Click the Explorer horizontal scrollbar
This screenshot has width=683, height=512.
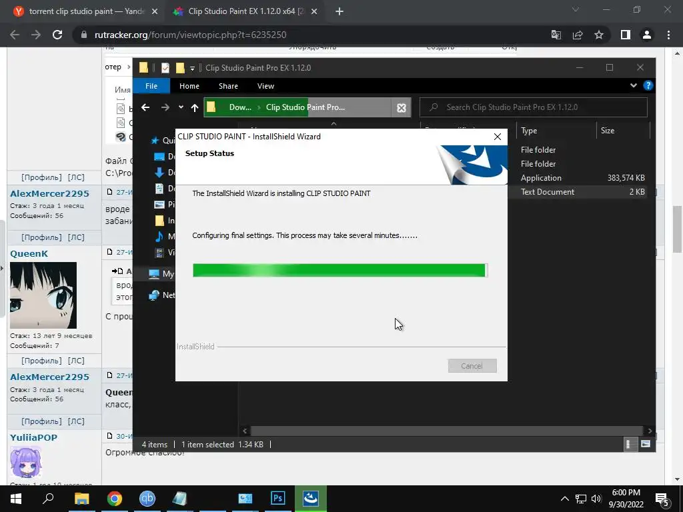(446, 431)
